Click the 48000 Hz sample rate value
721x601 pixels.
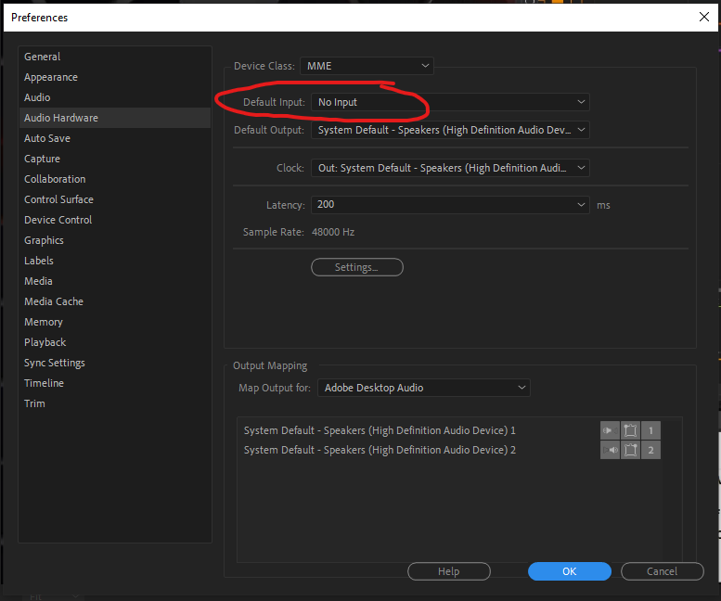coord(333,232)
